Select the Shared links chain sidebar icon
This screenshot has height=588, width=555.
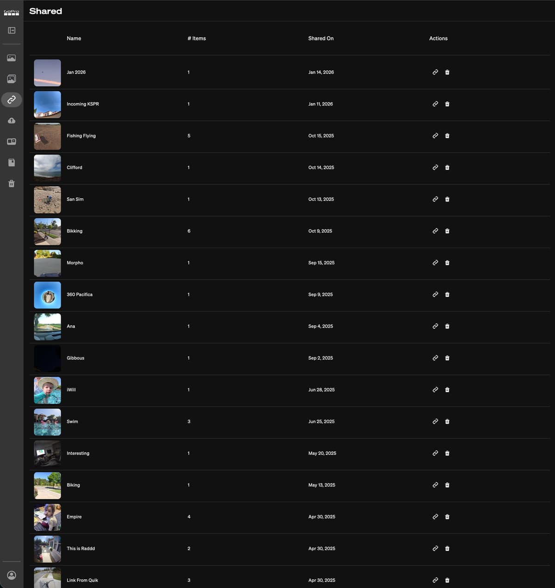[12, 99]
